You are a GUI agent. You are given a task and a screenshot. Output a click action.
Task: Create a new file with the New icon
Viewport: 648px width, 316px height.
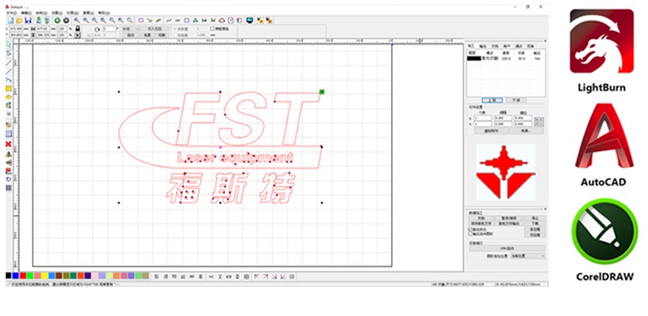(x=11, y=20)
